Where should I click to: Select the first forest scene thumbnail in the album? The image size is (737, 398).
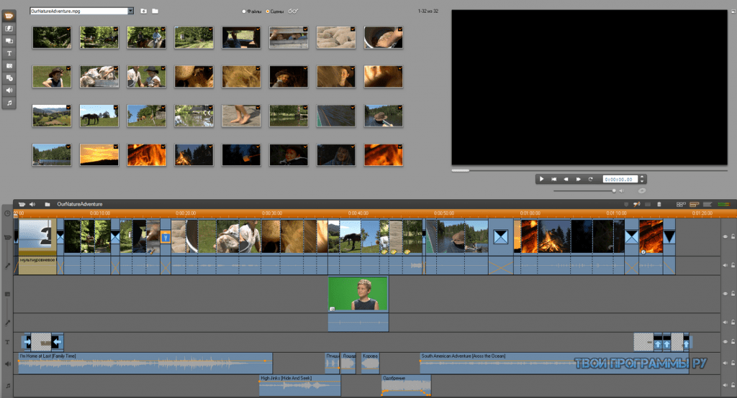pos(52,37)
